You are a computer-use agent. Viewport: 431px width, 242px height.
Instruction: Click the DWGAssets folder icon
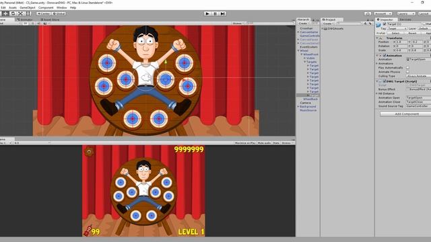[325, 28]
